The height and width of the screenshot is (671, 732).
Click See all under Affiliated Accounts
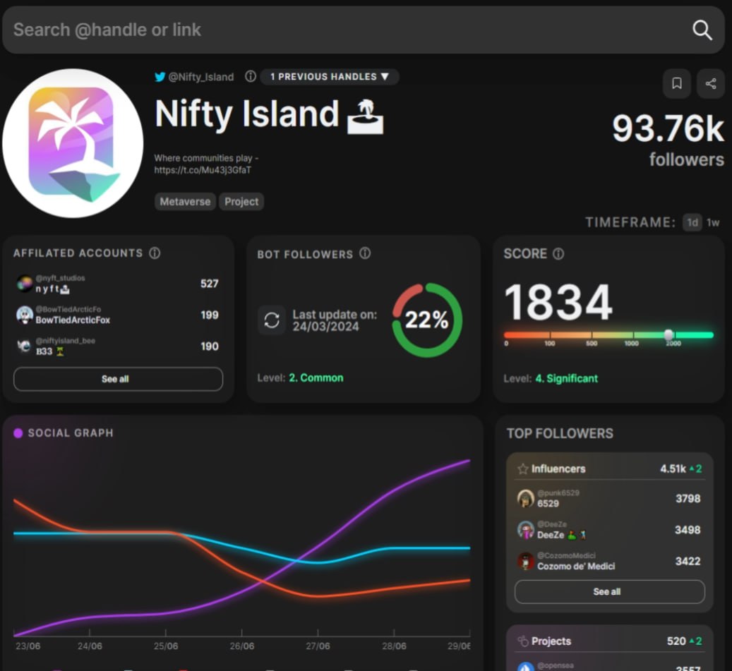point(118,379)
